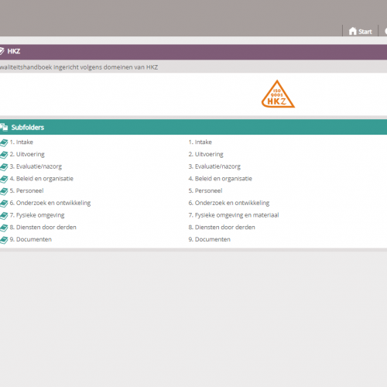Click the book icon beside 9. Documenten
The width and height of the screenshot is (387, 387).
tap(4, 240)
